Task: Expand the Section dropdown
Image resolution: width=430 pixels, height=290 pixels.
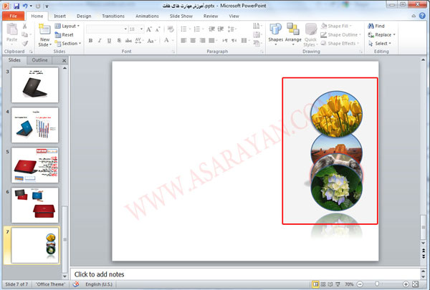Action: 70,43
